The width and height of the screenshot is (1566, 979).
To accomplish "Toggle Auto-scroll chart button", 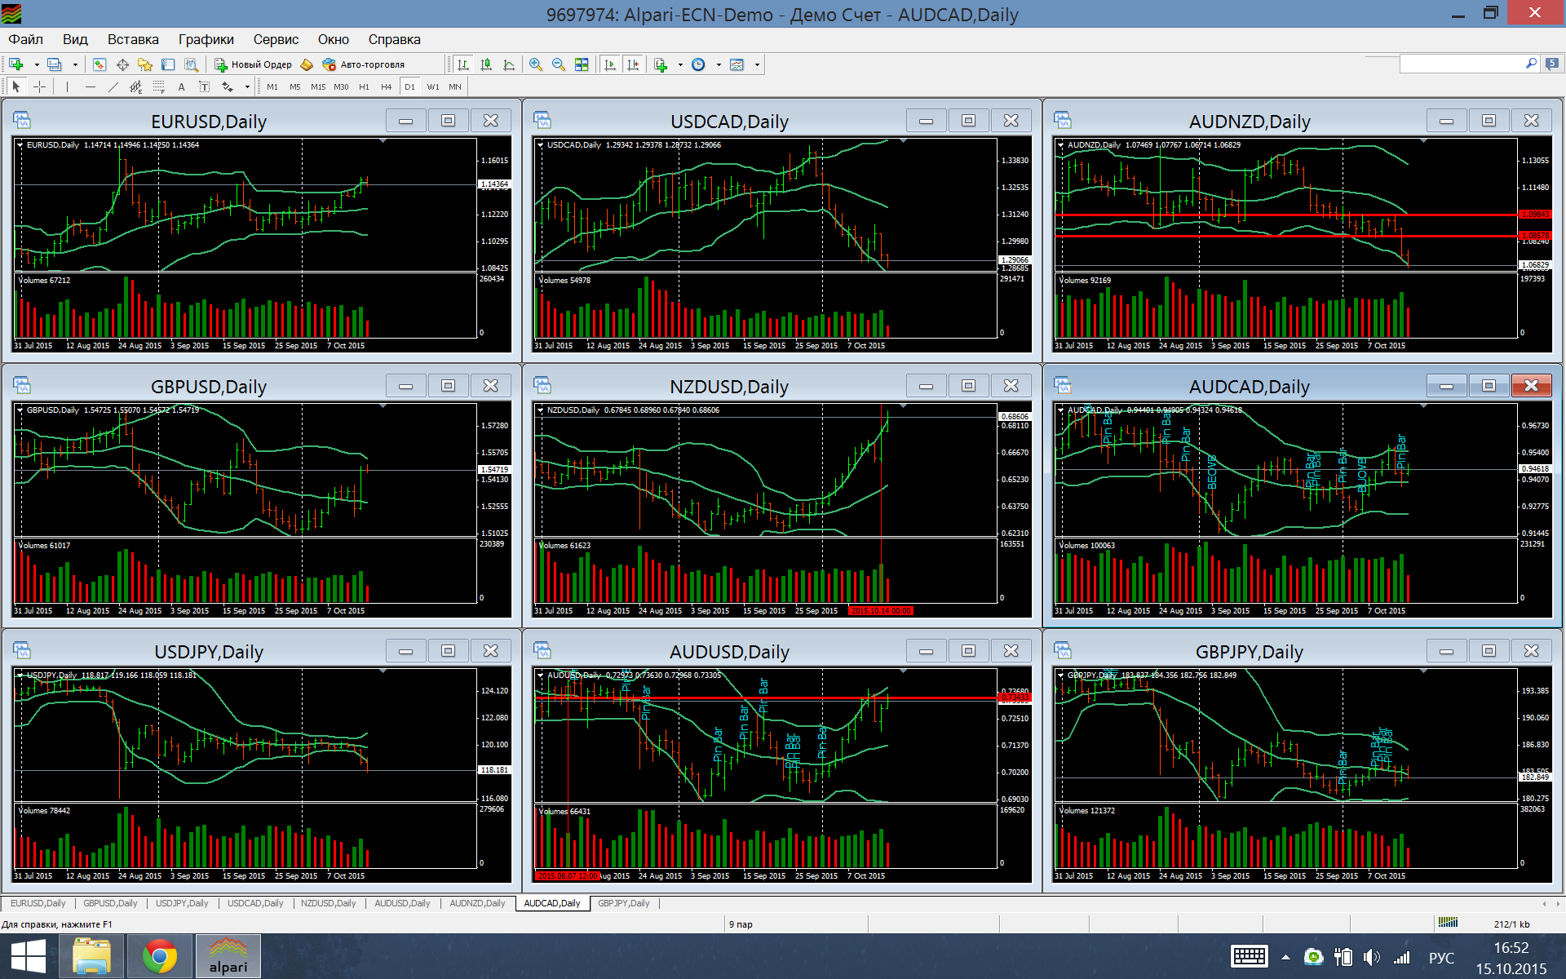I will (x=610, y=64).
